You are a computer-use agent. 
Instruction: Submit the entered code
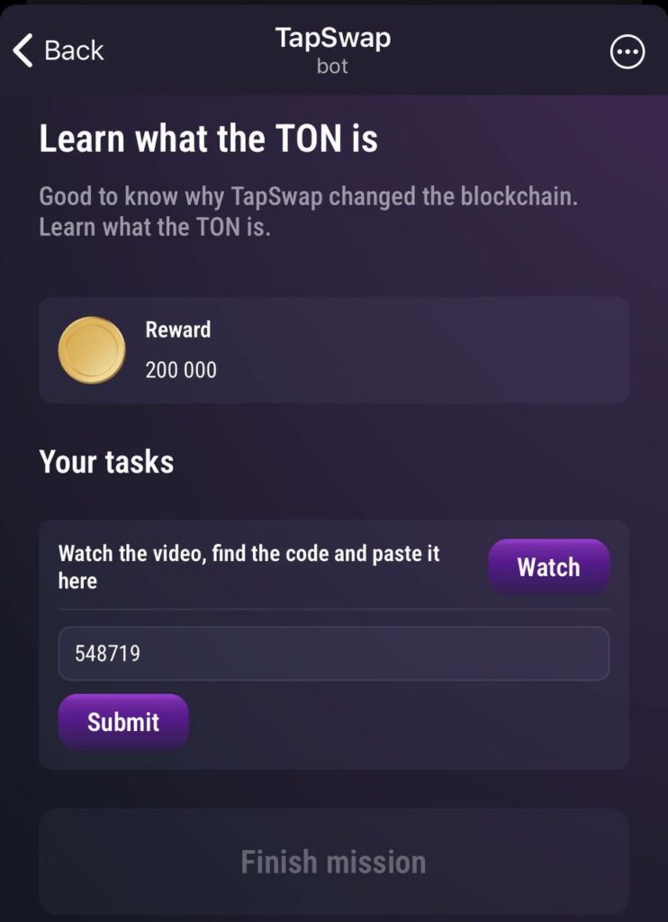coord(123,721)
